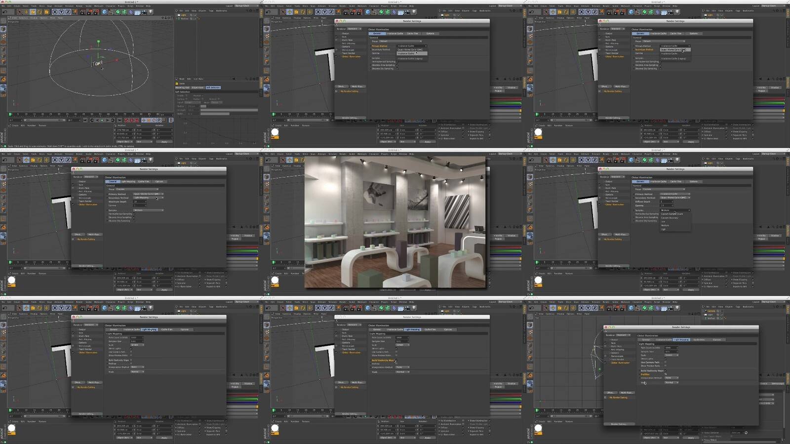Select the Move tool in the top-left frame
The height and width of the screenshot is (444, 790).
pyautogui.click(x=26, y=12)
